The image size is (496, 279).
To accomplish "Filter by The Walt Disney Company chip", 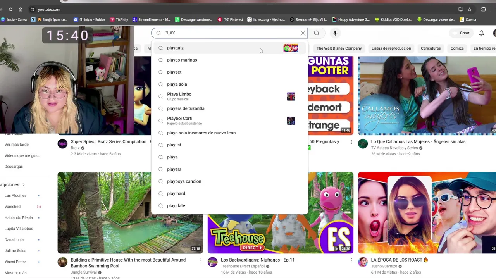I will [x=339, y=48].
